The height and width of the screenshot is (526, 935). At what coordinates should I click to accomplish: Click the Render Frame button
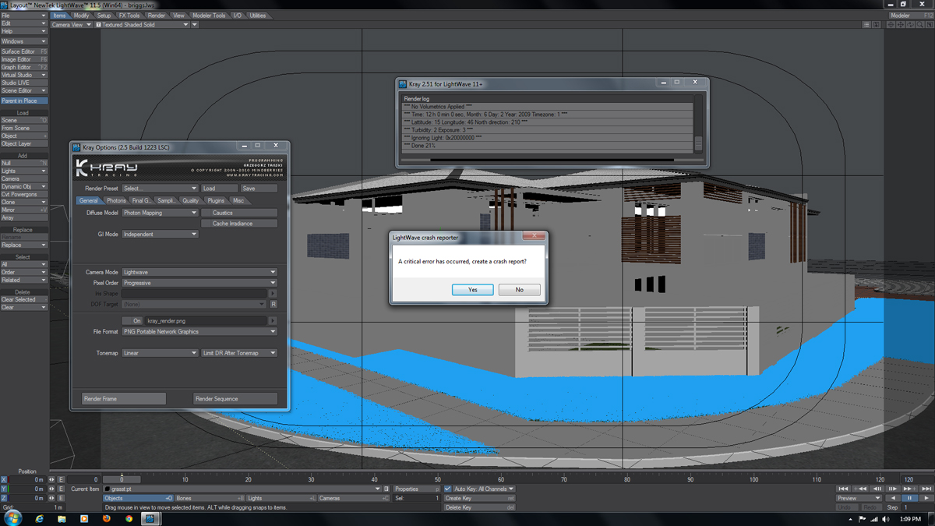pos(124,398)
